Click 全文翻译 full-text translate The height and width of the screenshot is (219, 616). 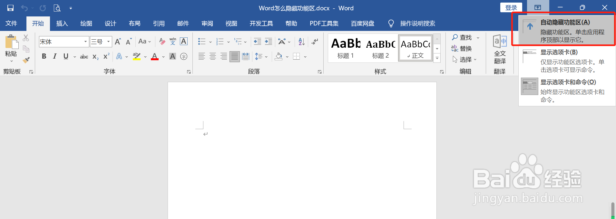[x=500, y=49]
